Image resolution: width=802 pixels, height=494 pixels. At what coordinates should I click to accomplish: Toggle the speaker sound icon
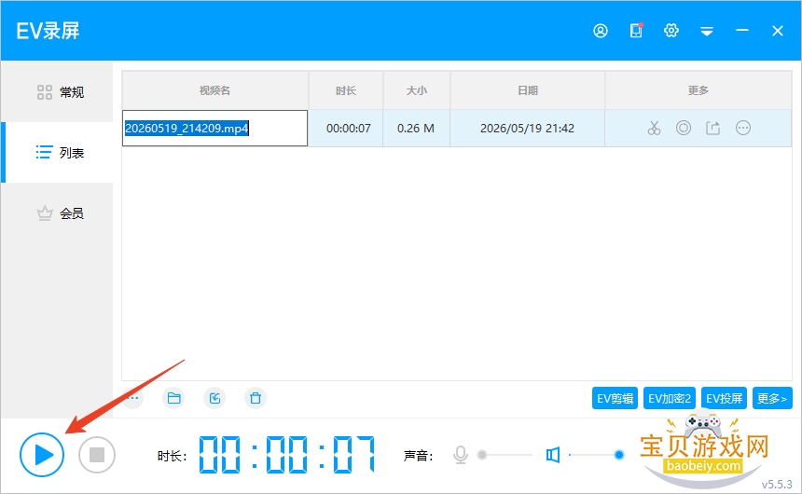click(x=552, y=455)
